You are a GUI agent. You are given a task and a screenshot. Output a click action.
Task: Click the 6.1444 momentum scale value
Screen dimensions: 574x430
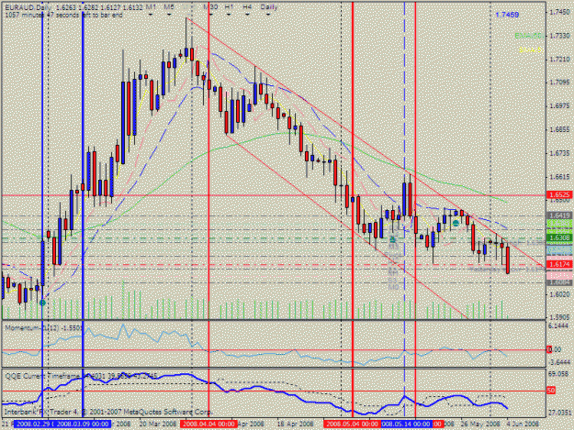[560, 325]
